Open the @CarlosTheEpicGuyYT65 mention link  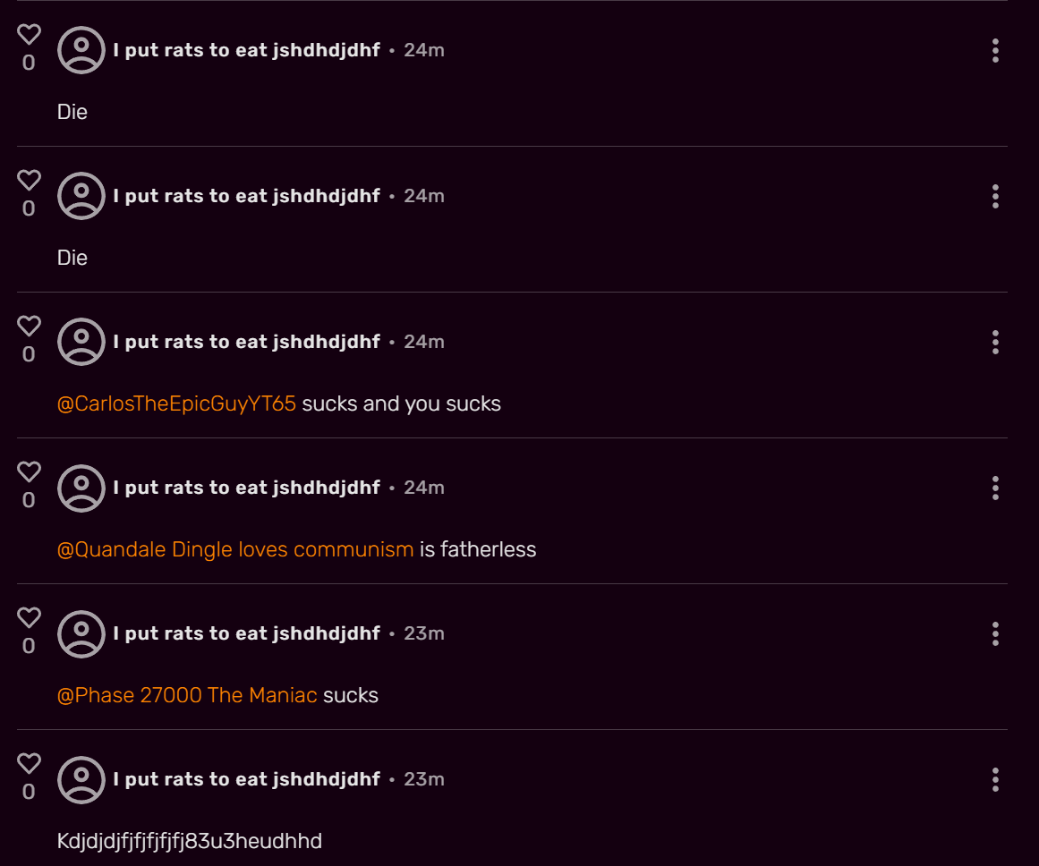(176, 403)
